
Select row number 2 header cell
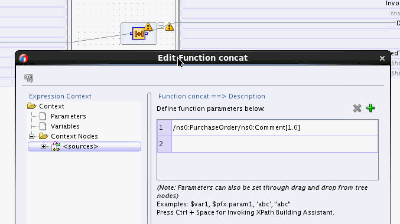coord(164,144)
